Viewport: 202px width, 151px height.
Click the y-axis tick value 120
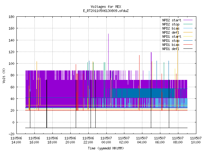click(11, 52)
